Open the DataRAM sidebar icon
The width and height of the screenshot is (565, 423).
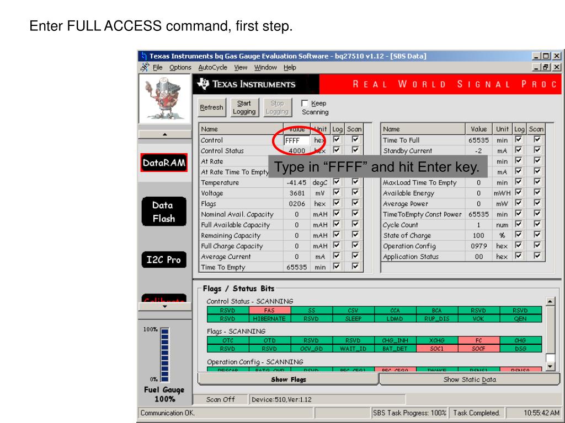point(164,162)
